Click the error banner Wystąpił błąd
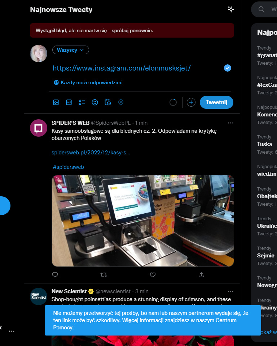 coord(132,30)
